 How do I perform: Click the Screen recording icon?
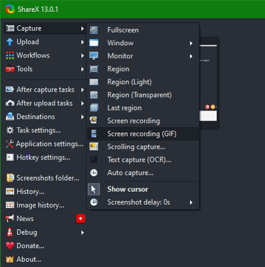pyautogui.click(x=94, y=121)
